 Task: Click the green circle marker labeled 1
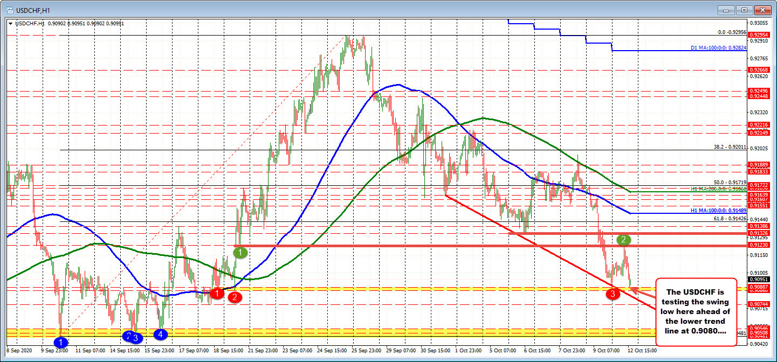tap(240, 252)
